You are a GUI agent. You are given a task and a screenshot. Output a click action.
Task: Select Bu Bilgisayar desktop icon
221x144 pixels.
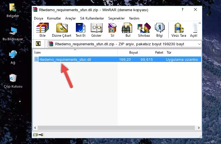[x=13, y=34]
